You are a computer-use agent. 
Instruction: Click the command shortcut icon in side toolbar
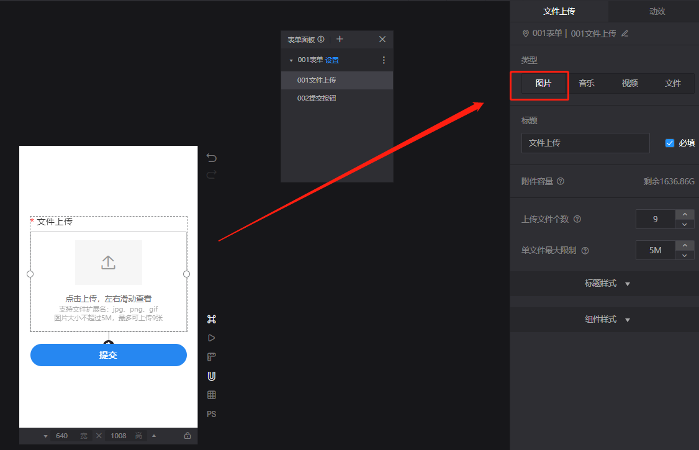click(211, 319)
